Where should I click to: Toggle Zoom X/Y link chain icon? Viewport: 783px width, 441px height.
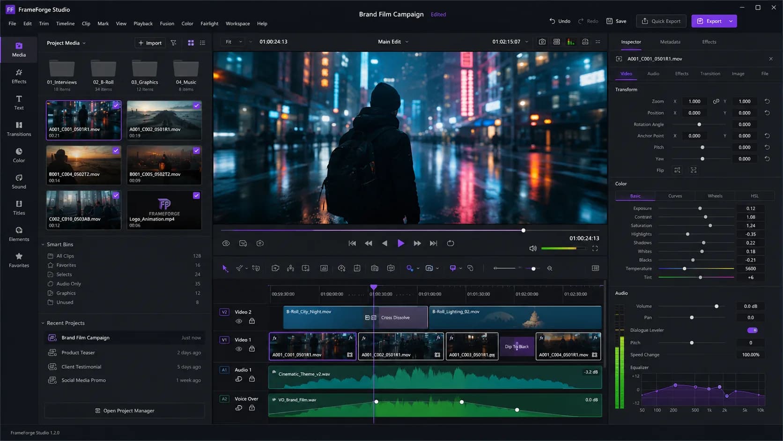click(716, 101)
